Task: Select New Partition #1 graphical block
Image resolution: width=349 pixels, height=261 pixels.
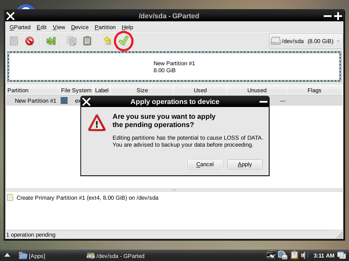Action: click(x=174, y=67)
